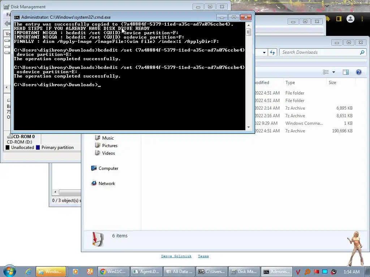Click the Chrome side panel icon
This screenshot has height=277, width=370.
tap(339, 19)
